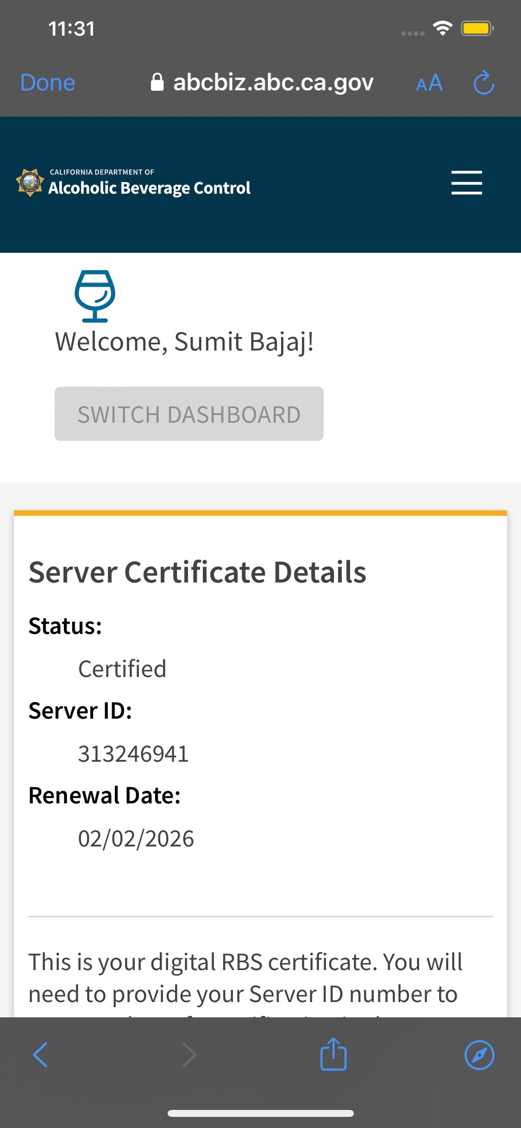This screenshot has width=521, height=1128.
Task: Tap Done to close the browser view
Action: 48,83
